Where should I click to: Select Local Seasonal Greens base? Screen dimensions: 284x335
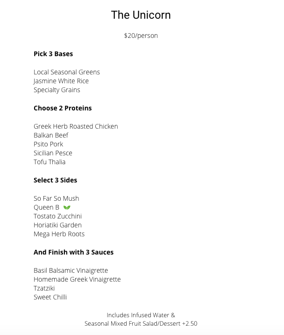67,72
